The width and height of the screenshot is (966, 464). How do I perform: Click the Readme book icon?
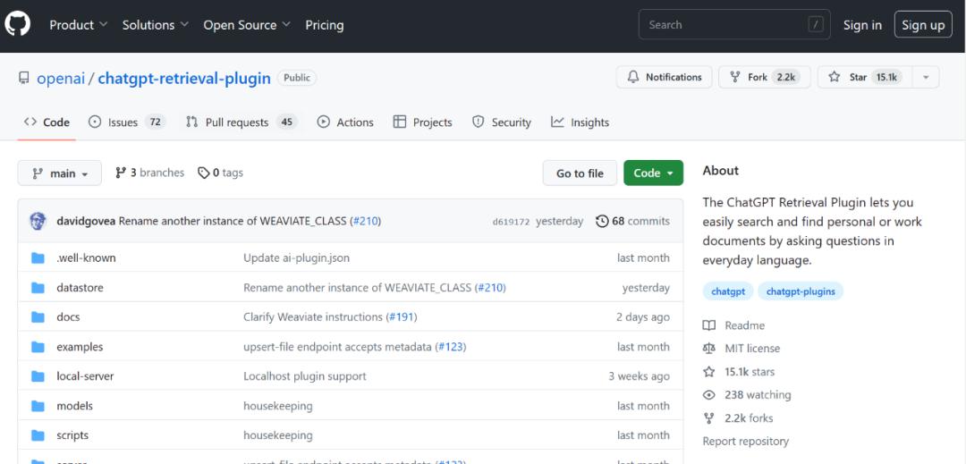709,325
